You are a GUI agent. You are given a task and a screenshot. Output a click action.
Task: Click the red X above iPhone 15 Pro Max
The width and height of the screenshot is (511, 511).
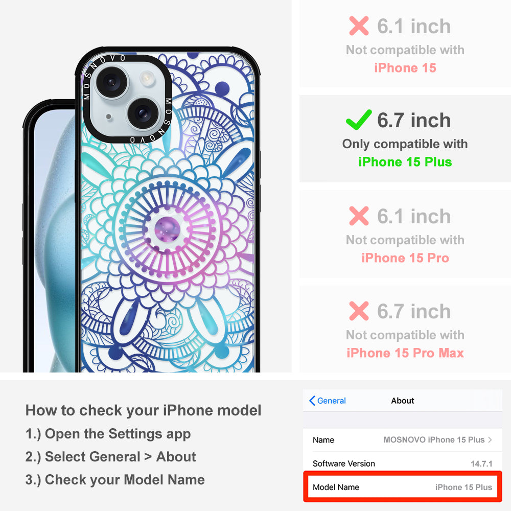point(359,311)
